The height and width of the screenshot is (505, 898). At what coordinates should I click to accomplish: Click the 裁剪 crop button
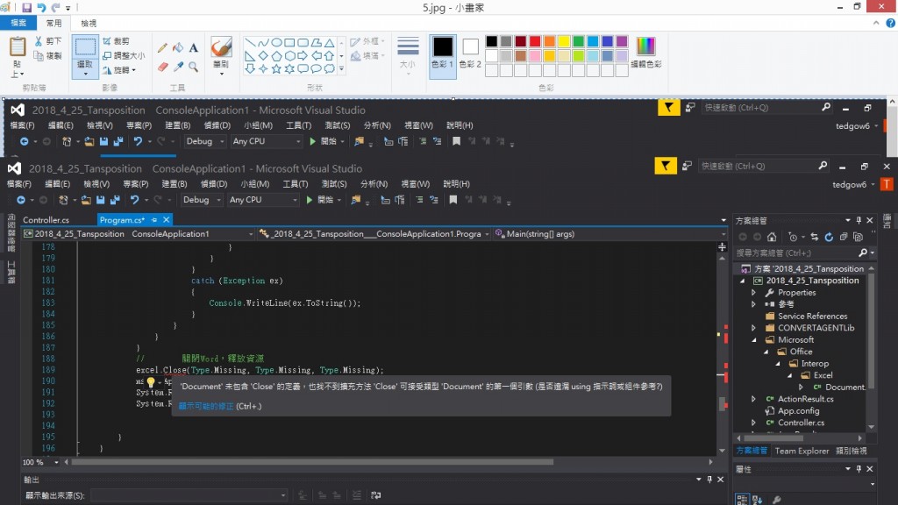pos(117,41)
